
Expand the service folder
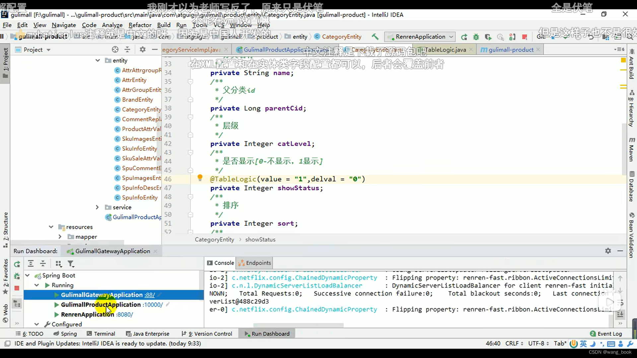point(97,207)
